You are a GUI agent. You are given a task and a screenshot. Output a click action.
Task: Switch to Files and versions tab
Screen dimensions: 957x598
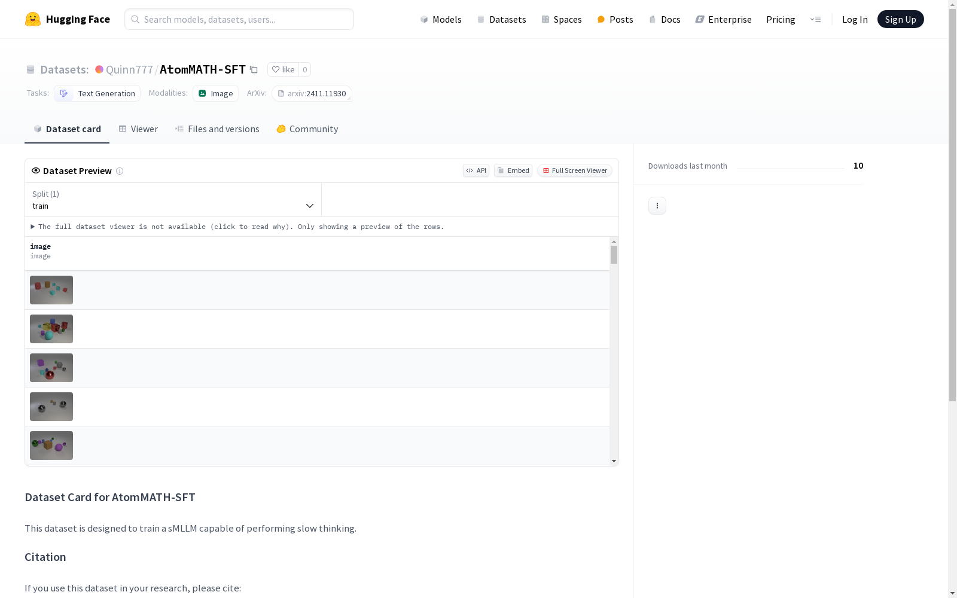(217, 129)
